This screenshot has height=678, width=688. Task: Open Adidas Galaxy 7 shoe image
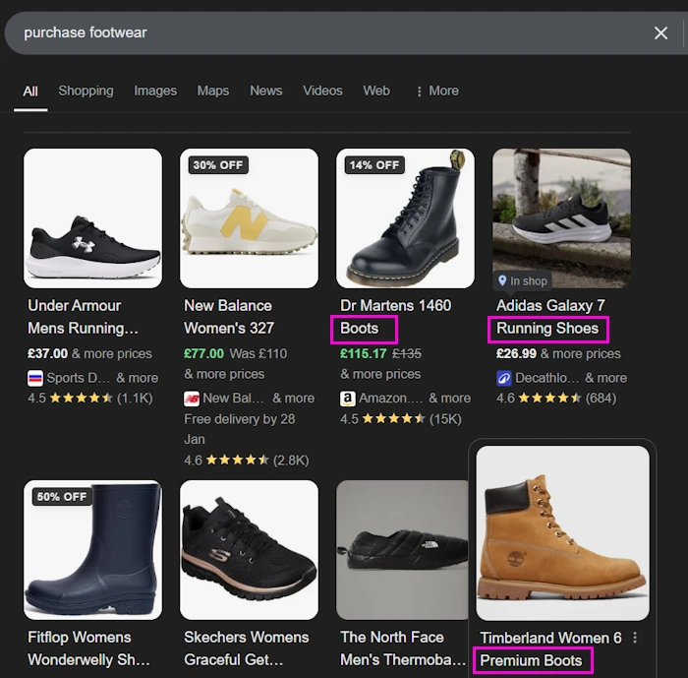pyautogui.click(x=561, y=218)
